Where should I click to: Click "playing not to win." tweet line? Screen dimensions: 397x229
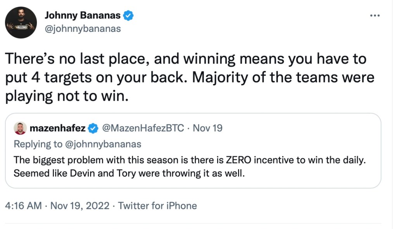coord(66,96)
